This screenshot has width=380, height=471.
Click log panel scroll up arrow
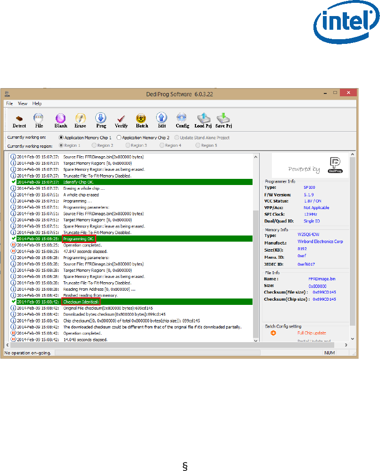click(256, 157)
